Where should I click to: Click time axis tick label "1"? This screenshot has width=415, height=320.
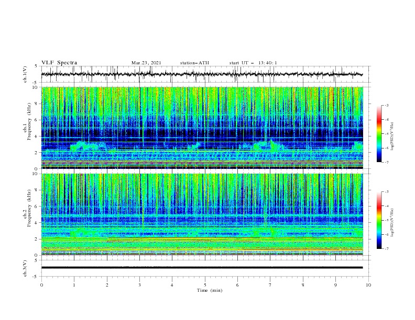[74, 285]
